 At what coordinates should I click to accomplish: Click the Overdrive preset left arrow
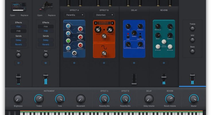point(96,23)
